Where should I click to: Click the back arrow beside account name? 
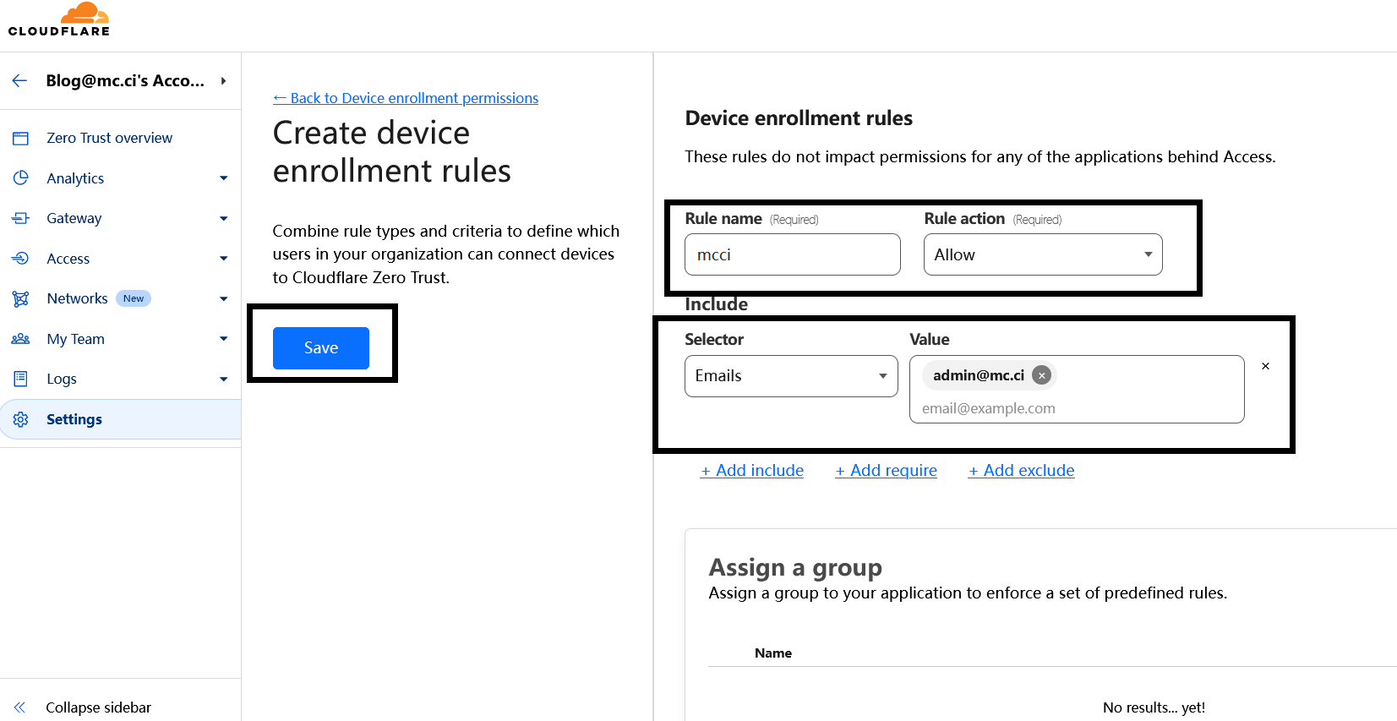pyautogui.click(x=20, y=80)
